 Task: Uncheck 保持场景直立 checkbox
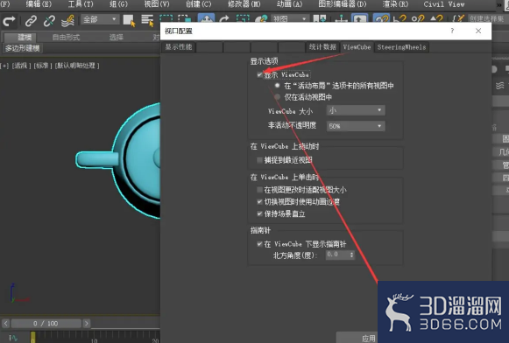(x=259, y=213)
